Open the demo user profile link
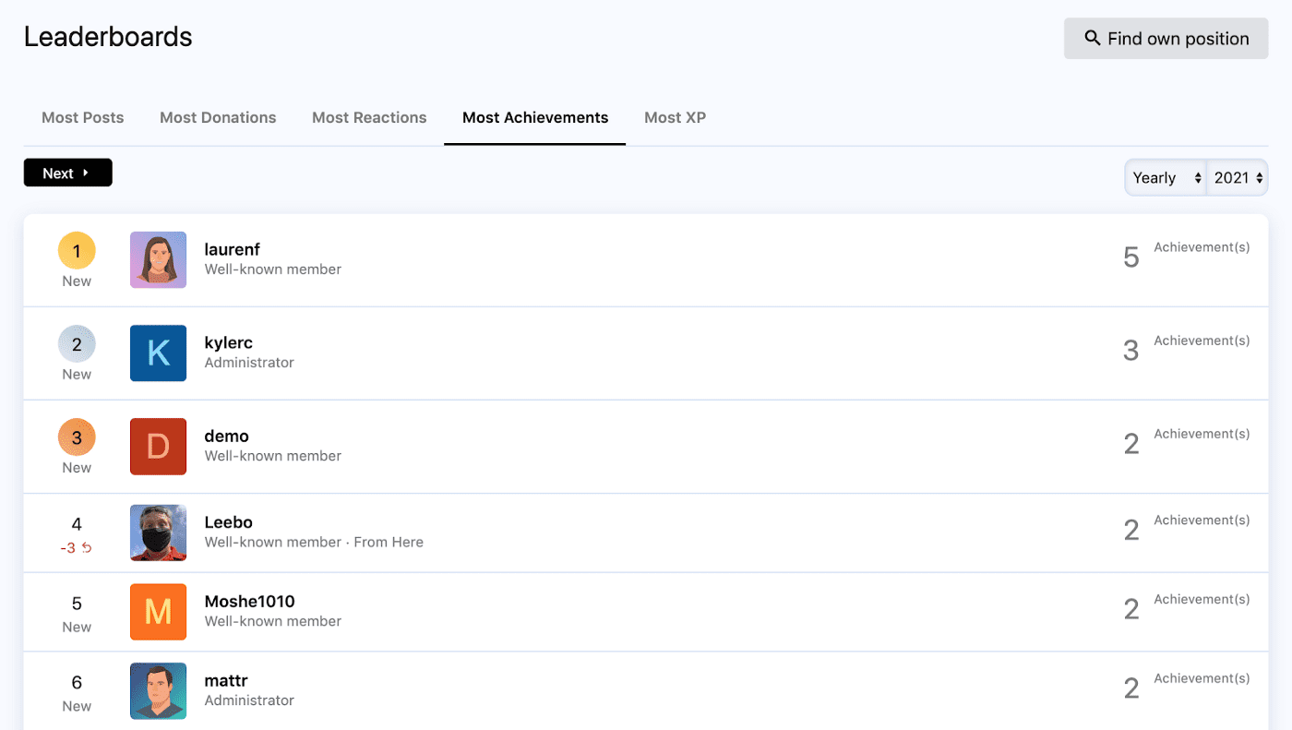Image resolution: width=1292 pixels, height=730 pixels. pos(227,436)
